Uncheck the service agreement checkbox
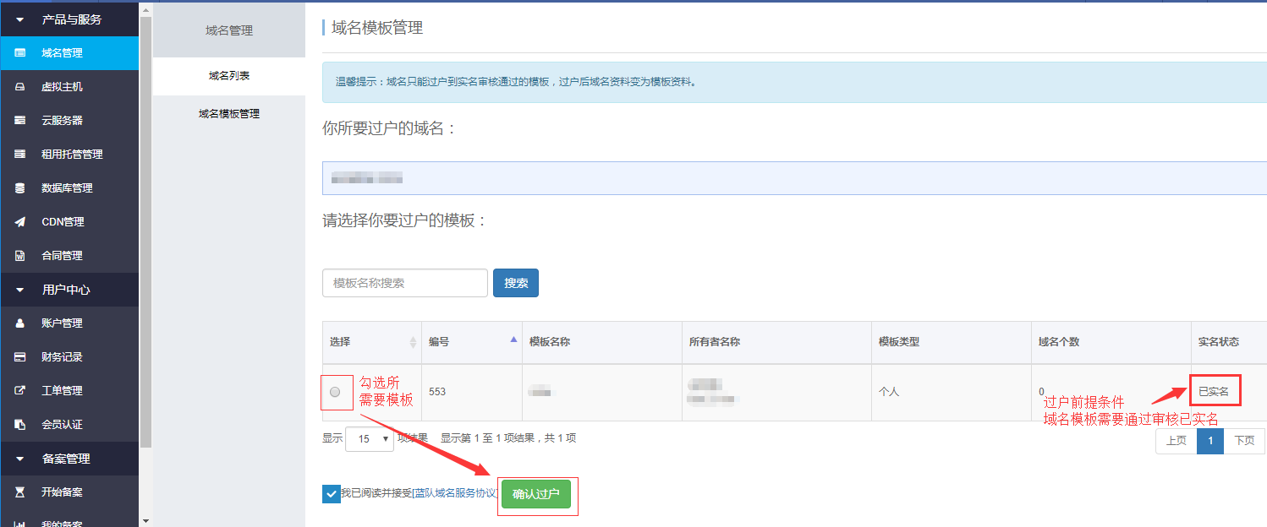Screen dimensions: 1267x527 (331, 494)
